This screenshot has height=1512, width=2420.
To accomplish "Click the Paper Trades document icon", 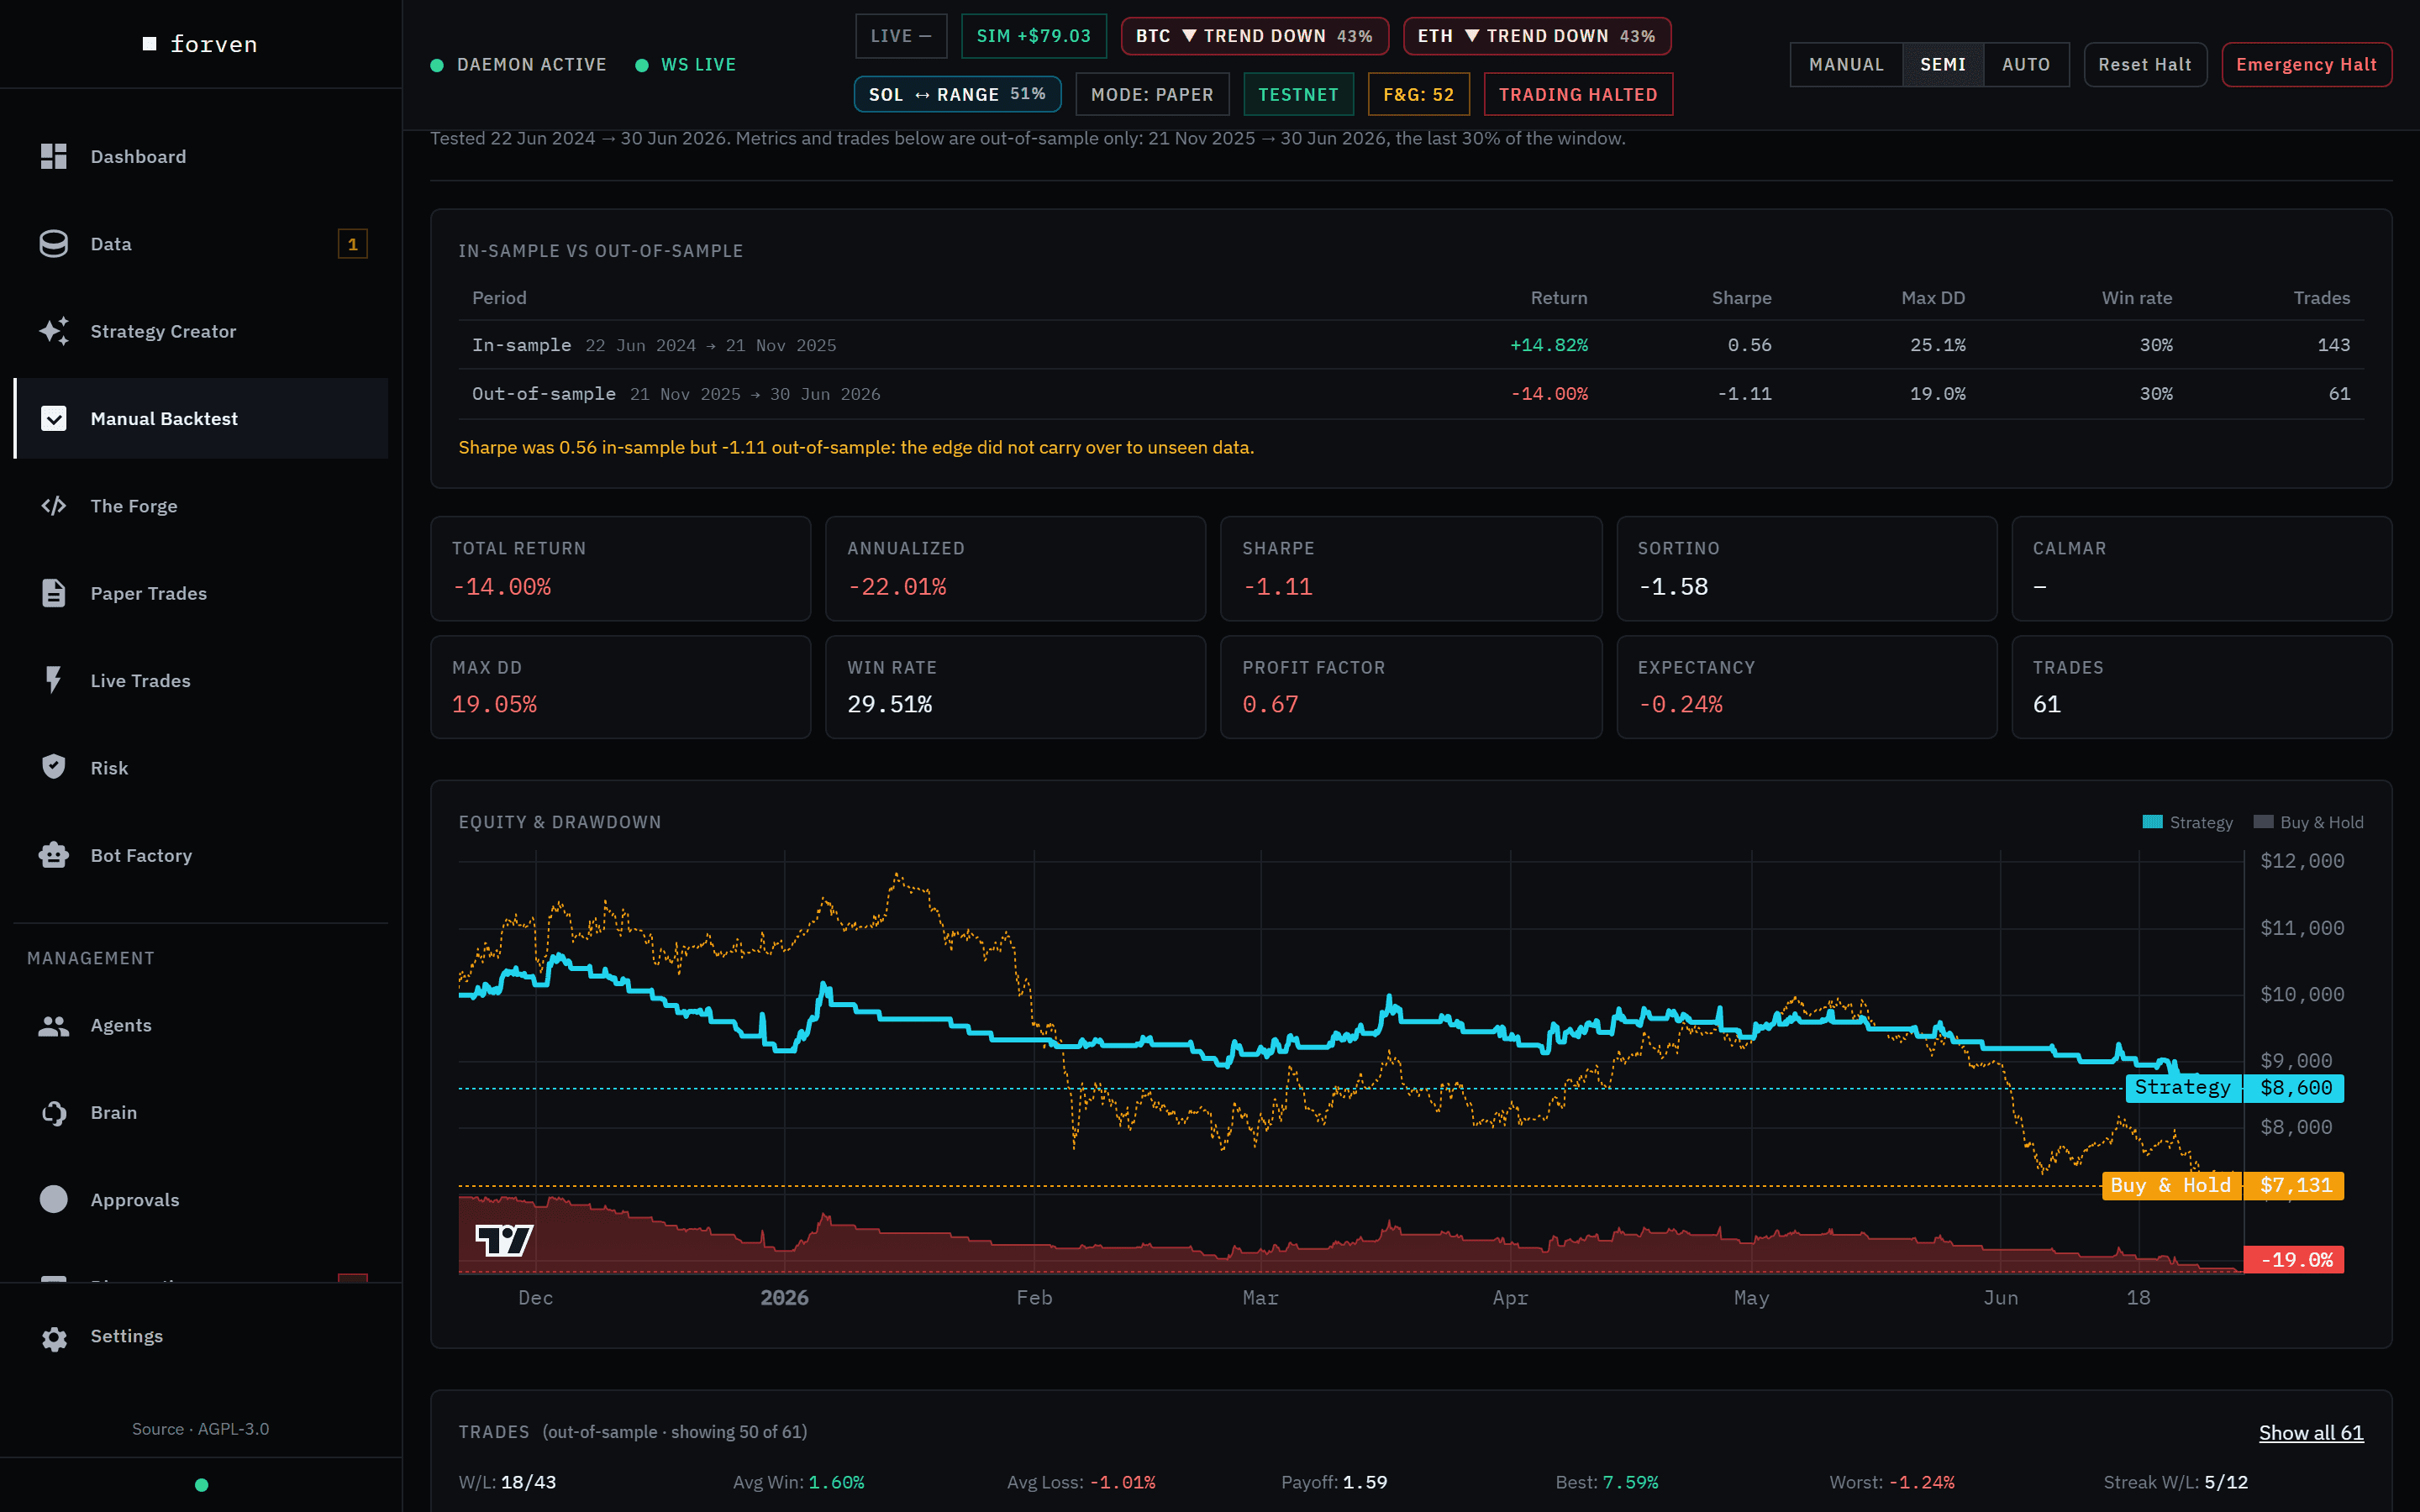I will 54,593.
